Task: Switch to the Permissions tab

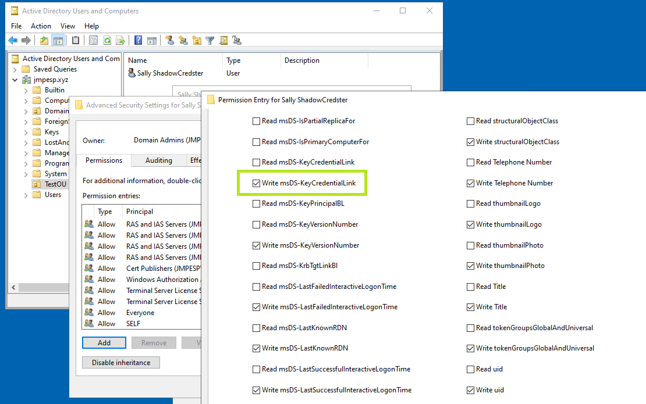Action: click(104, 160)
